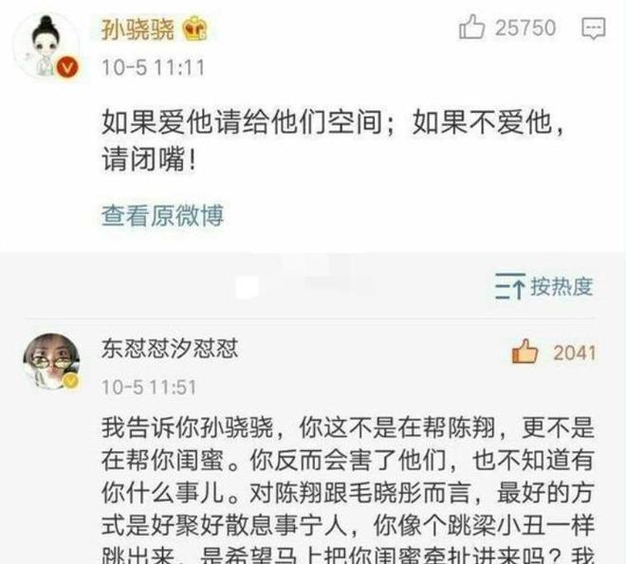Unlike comment via orange thumbs-up icon

pos(525,352)
